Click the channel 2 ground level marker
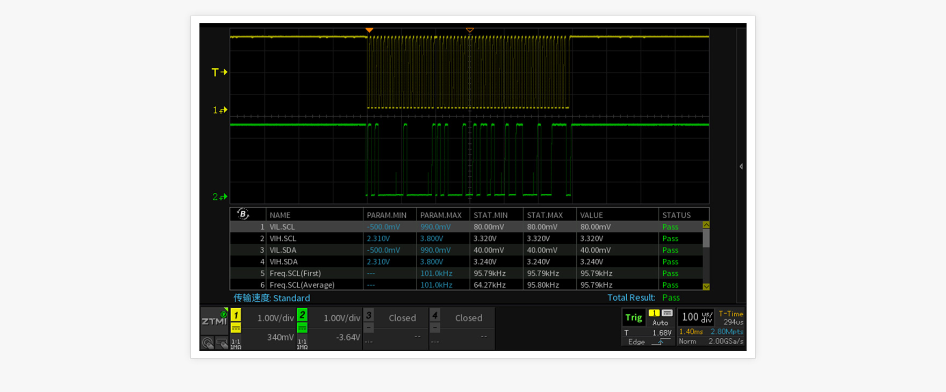Screen dimensions: 946x392 (219, 197)
